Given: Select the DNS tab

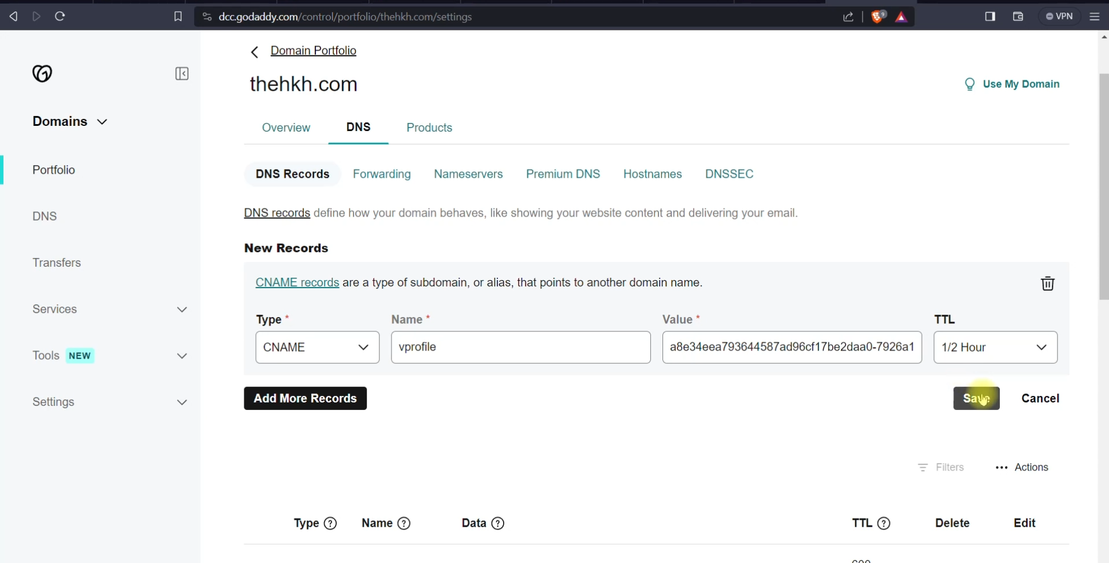Looking at the screenshot, I should pos(358,127).
